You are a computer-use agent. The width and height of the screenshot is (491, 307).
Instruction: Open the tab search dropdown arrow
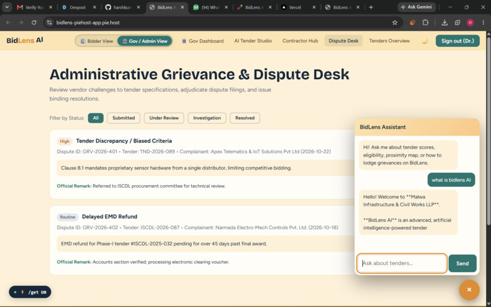[x=7, y=7]
